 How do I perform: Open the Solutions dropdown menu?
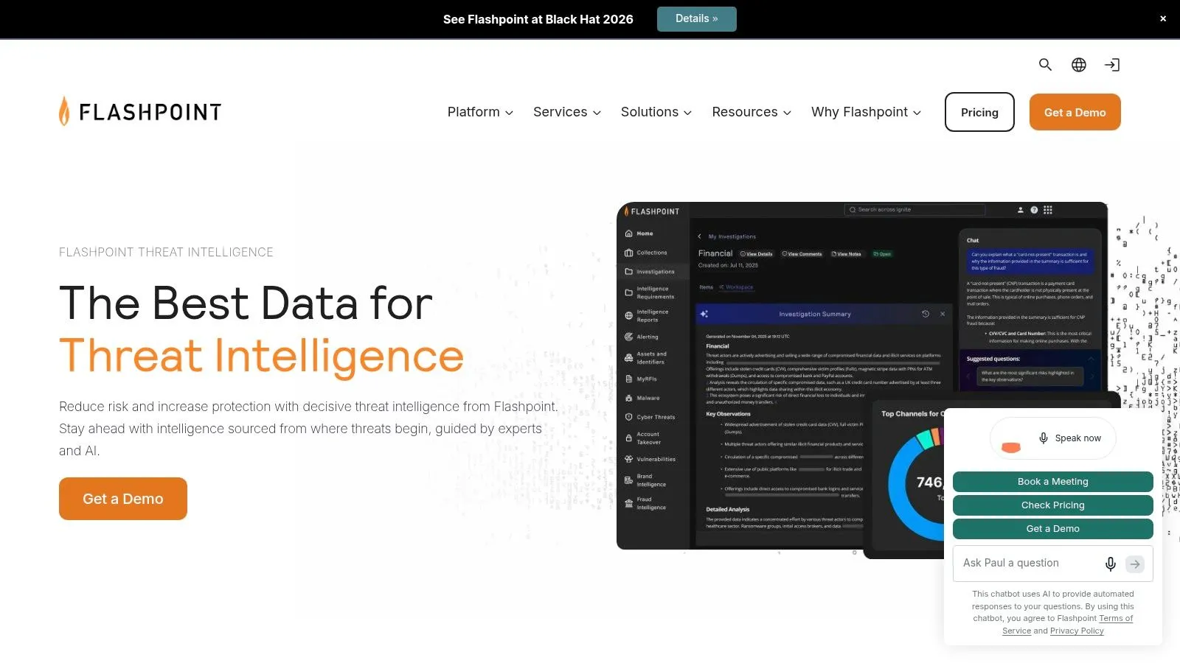[656, 112]
